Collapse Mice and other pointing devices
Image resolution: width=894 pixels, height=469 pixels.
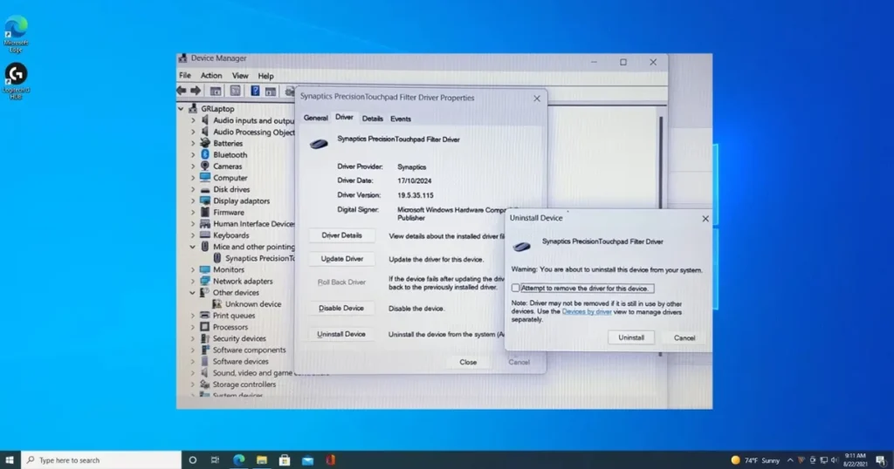pos(193,247)
